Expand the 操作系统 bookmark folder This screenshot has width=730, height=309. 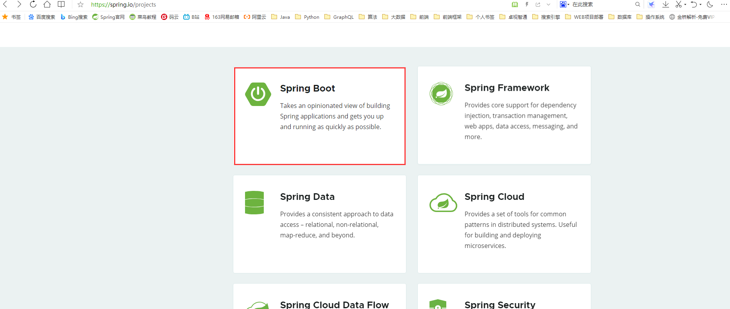[651, 17]
